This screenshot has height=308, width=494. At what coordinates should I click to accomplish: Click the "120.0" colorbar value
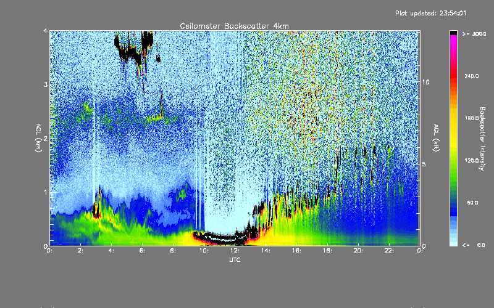pos(472,160)
